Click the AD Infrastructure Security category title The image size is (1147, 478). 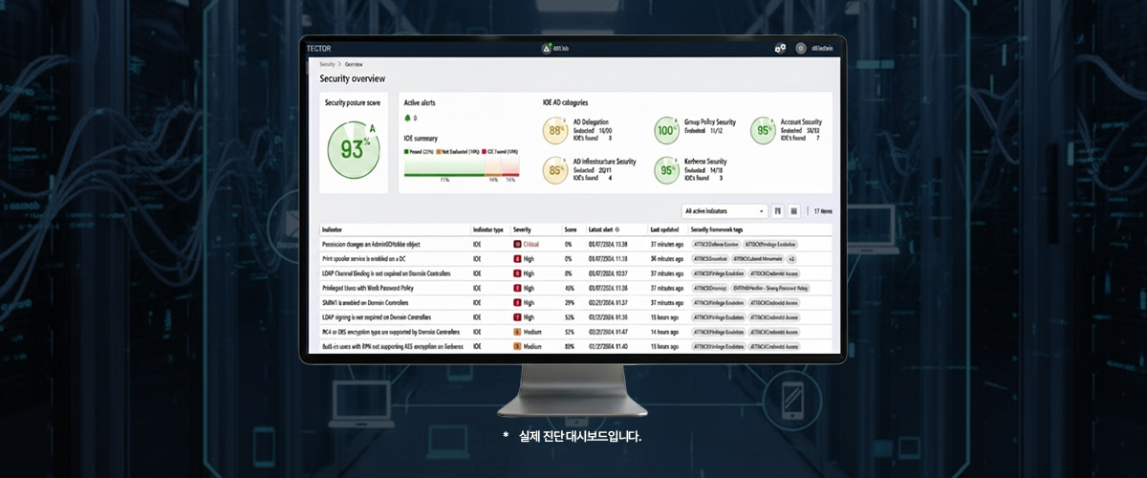click(x=604, y=162)
